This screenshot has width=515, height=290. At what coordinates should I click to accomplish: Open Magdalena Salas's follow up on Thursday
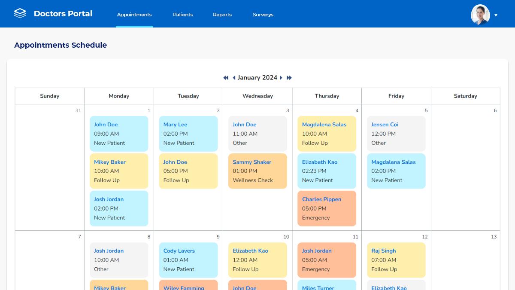pos(327,134)
